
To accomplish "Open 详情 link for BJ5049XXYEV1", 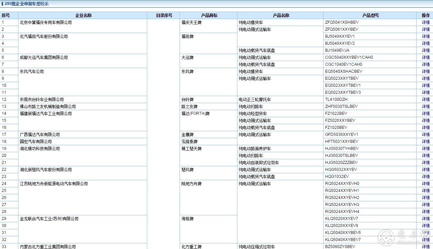I will 426,37.
